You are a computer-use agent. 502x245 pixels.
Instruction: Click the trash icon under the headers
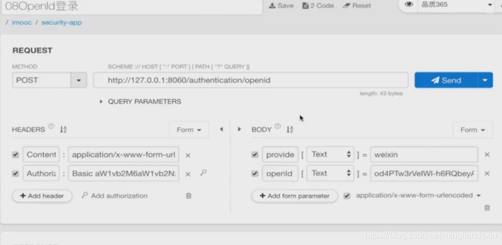point(189,196)
